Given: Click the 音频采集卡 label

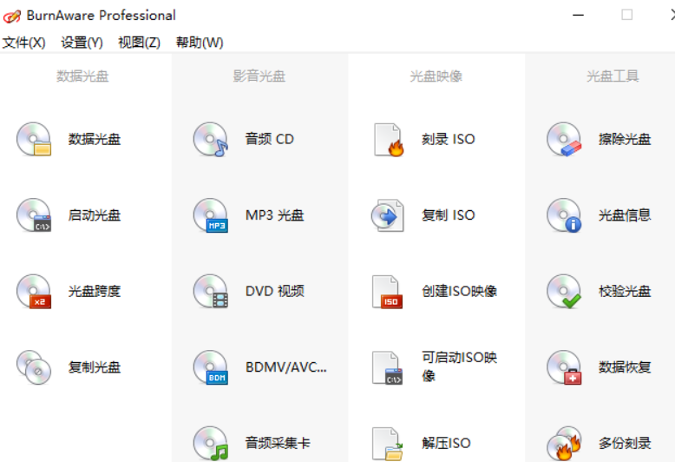Looking at the screenshot, I should [x=278, y=443].
